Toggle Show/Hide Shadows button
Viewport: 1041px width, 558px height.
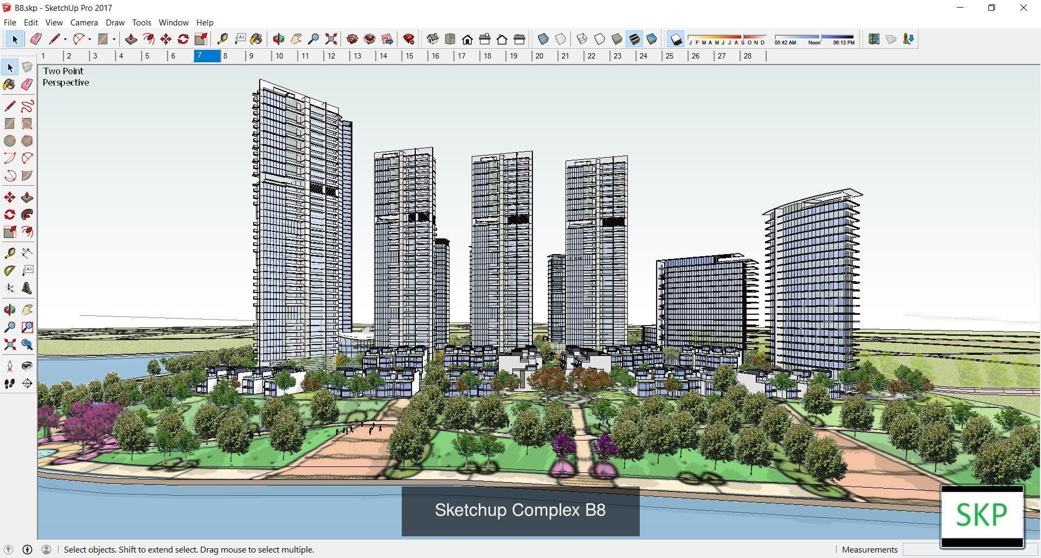click(x=676, y=39)
